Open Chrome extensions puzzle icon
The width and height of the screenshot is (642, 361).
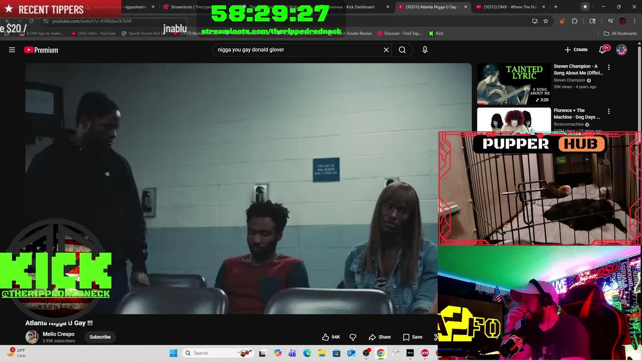coord(575,21)
